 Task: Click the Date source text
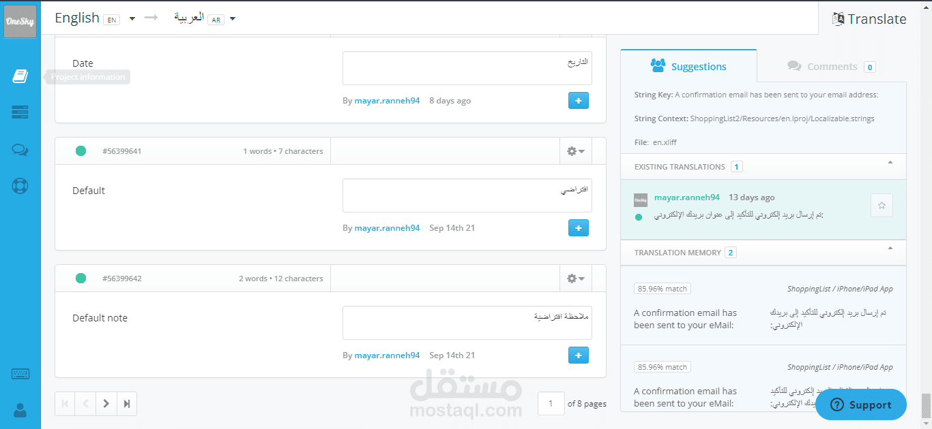pyautogui.click(x=83, y=63)
